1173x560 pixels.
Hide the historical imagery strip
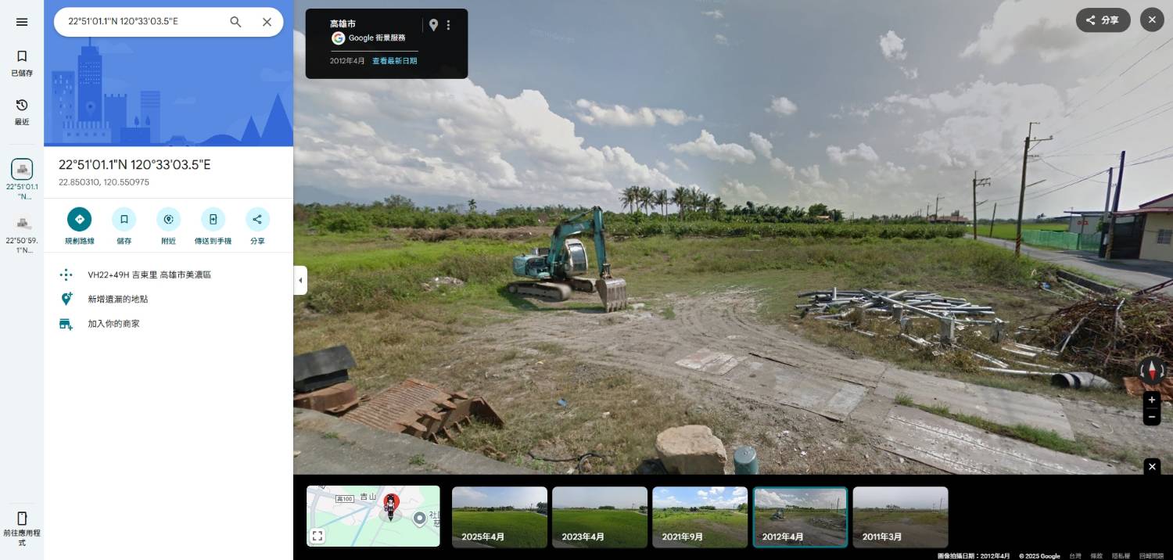1152,467
